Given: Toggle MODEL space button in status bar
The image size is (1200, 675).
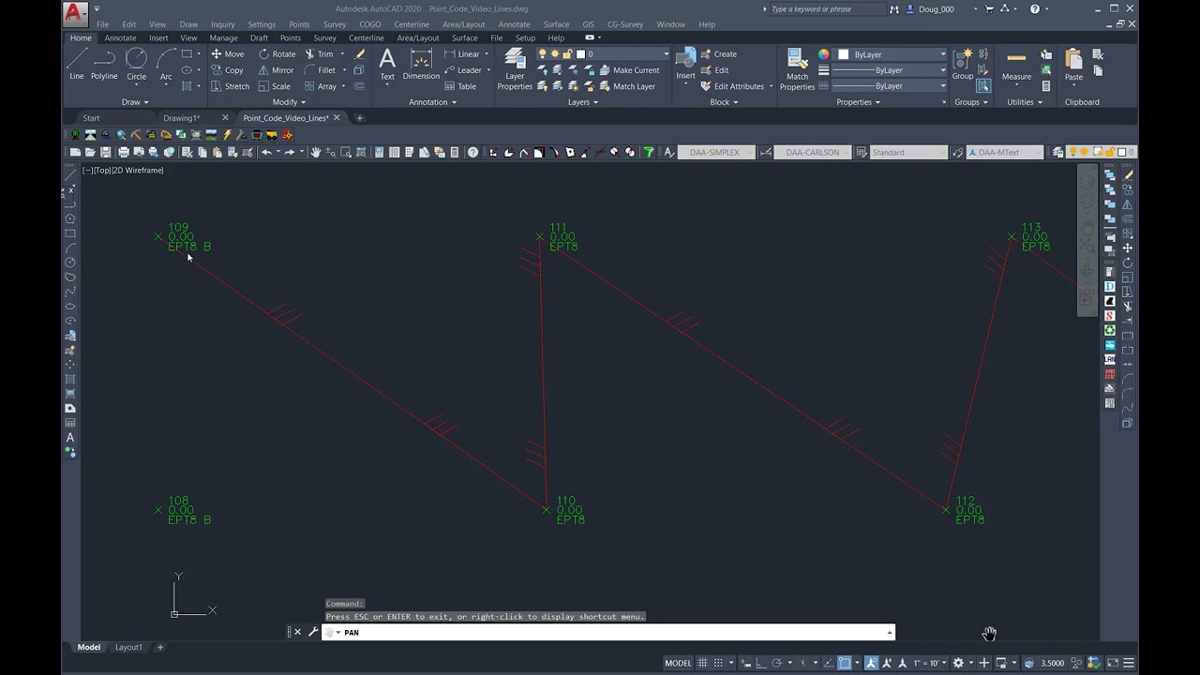Looking at the screenshot, I should coord(678,663).
